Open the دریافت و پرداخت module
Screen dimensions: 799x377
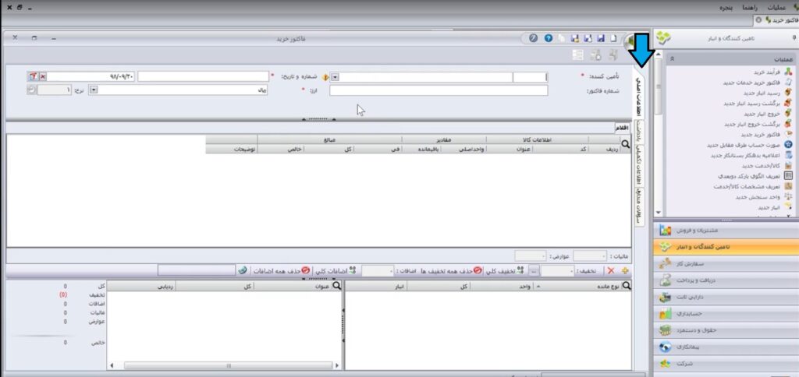click(726, 280)
